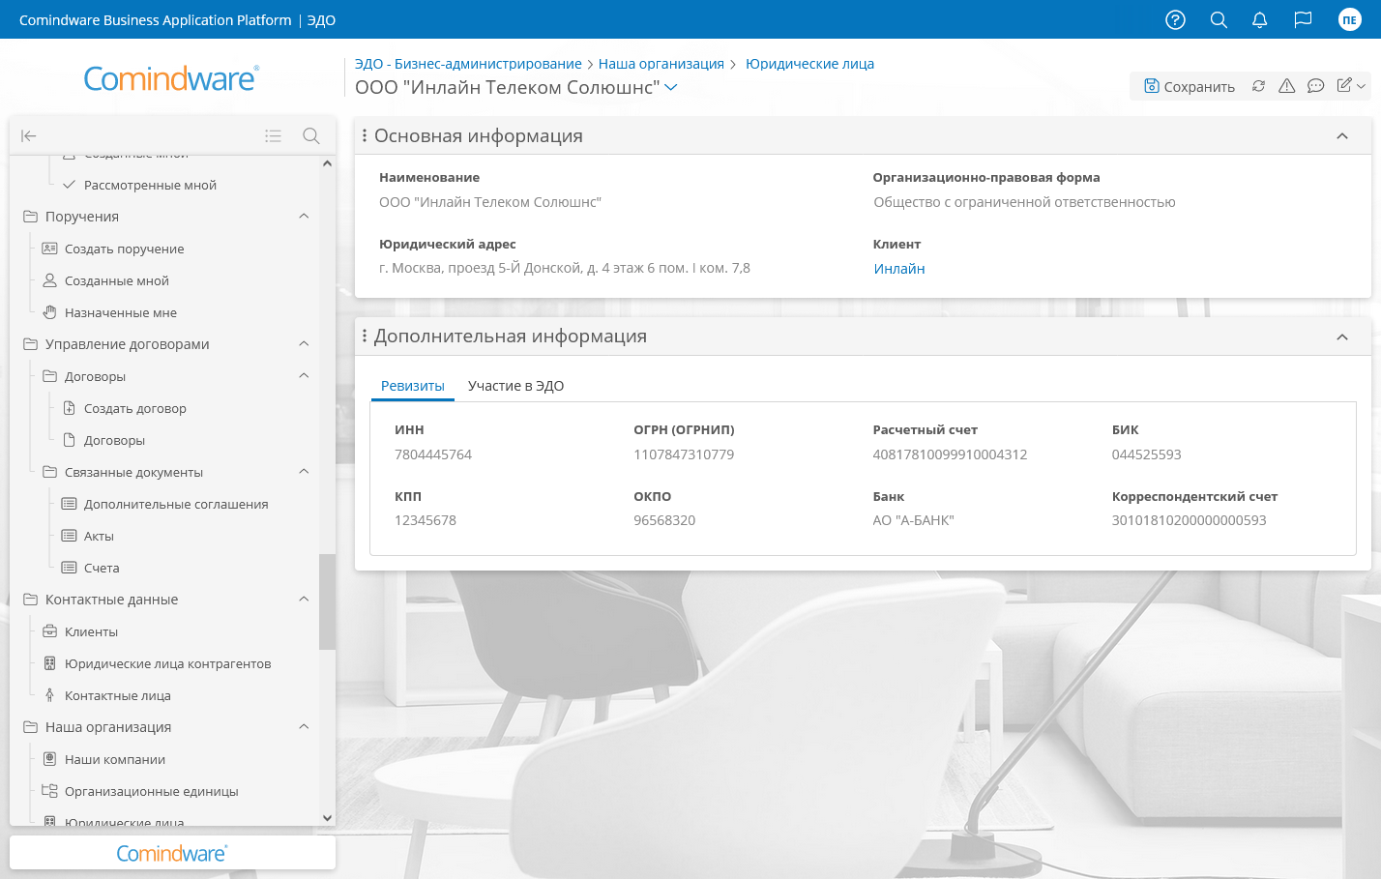The width and height of the screenshot is (1381, 879).
Task: Click the Юридический адрес value
Action: point(565,268)
